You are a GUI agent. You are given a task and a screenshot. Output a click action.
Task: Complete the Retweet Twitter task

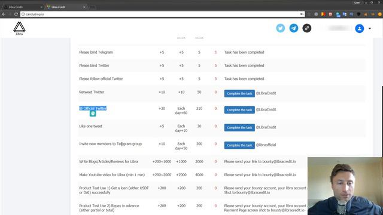[x=239, y=93]
